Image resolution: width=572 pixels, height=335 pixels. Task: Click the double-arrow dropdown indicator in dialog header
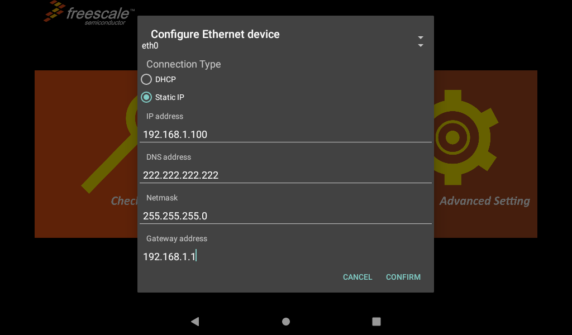point(421,41)
